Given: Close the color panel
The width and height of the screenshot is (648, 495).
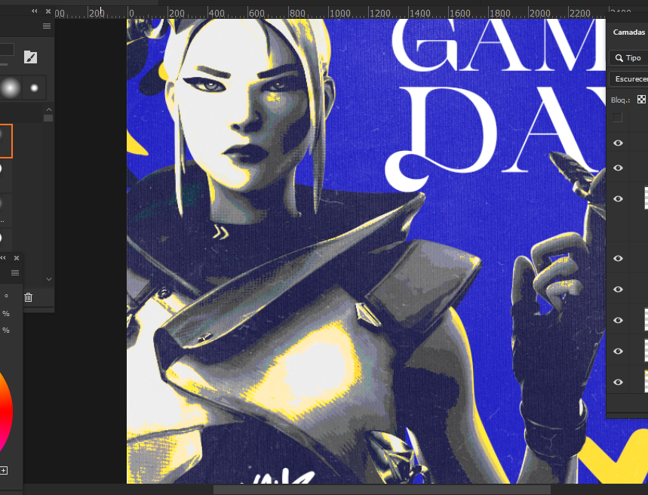Looking at the screenshot, I should (x=17, y=258).
